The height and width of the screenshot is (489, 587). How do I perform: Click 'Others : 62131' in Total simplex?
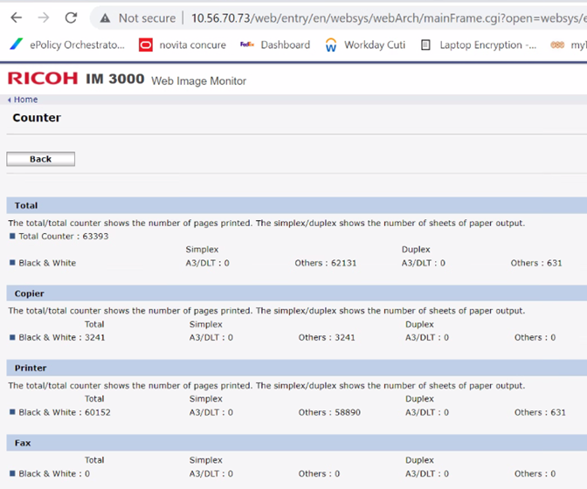click(x=326, y=263)
